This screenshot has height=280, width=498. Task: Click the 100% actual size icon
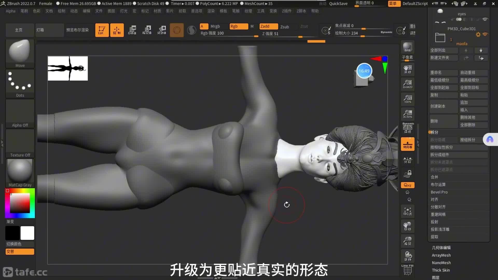(407, 99)
